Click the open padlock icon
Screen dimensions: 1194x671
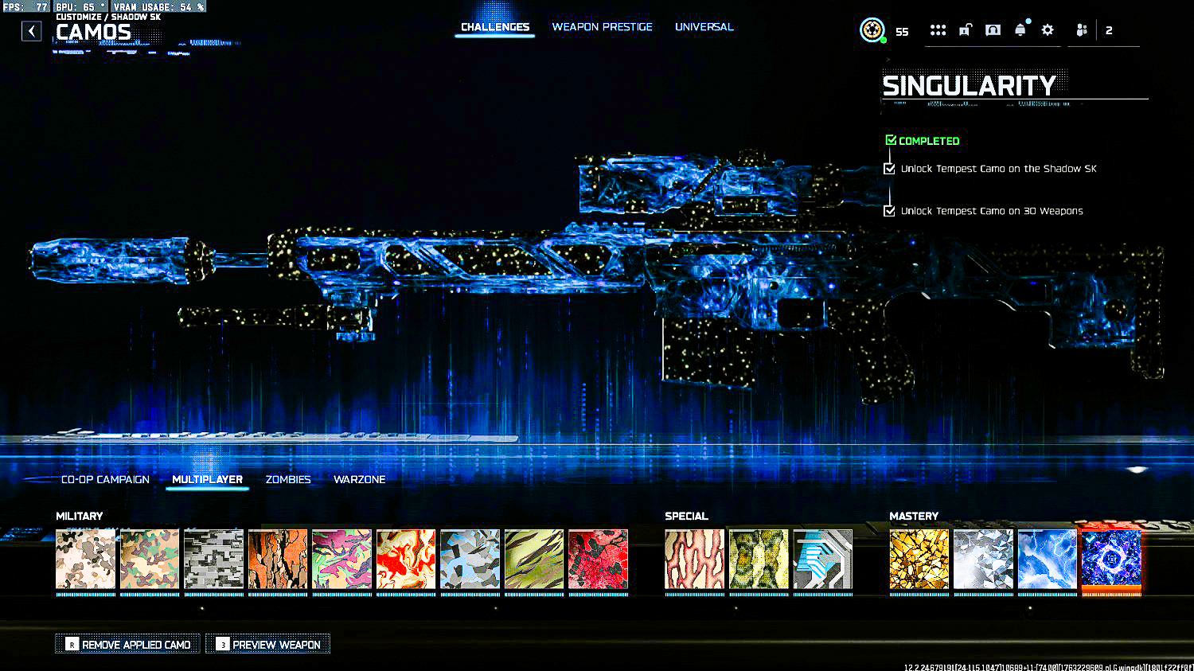(x=966, y=30)
